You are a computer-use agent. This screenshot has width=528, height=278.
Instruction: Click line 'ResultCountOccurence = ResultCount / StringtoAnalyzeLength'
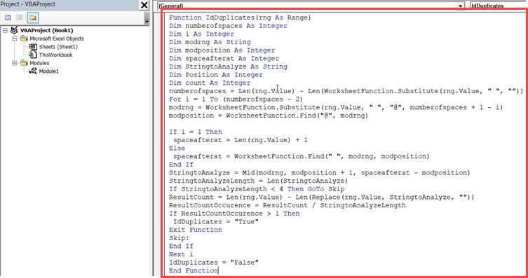287,205
